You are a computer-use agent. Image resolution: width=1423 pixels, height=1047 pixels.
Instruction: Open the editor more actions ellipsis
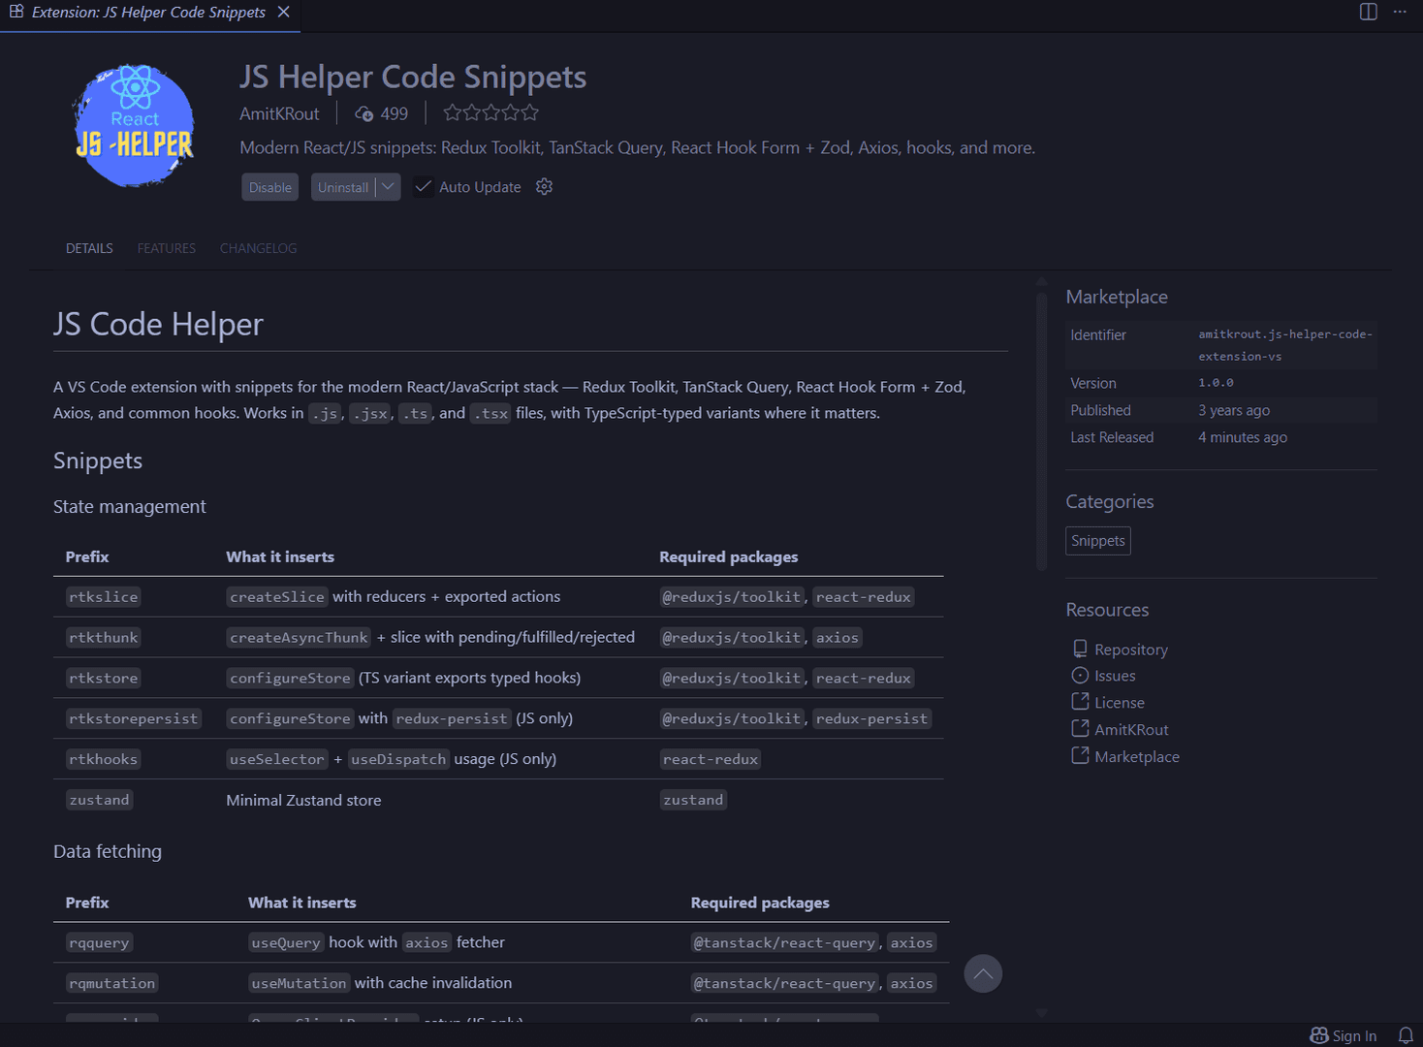point(1400,12)
